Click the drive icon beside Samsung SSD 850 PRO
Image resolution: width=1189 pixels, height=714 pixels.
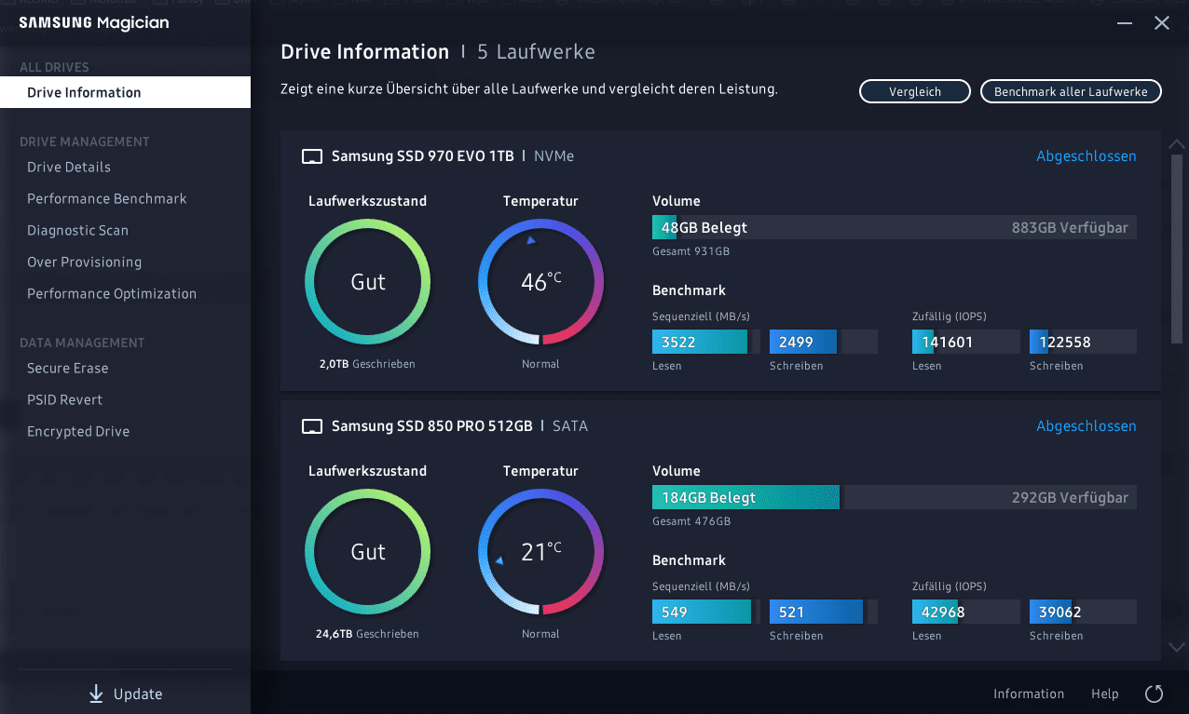[x=312, y=426]
